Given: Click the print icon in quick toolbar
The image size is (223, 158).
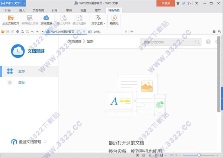Looking at the screenshot, I should coord(17,32).
